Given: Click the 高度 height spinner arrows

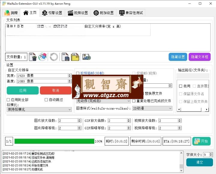Looking at the screenshot, I should coord(70,81).
